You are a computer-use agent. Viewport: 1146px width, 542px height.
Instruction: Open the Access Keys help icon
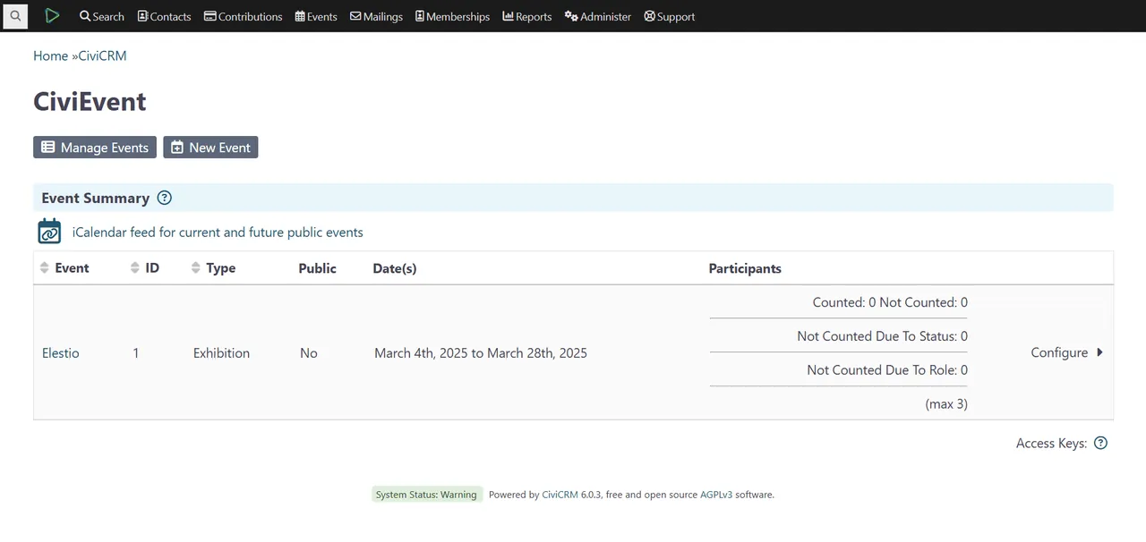[x=1100, y=443]
